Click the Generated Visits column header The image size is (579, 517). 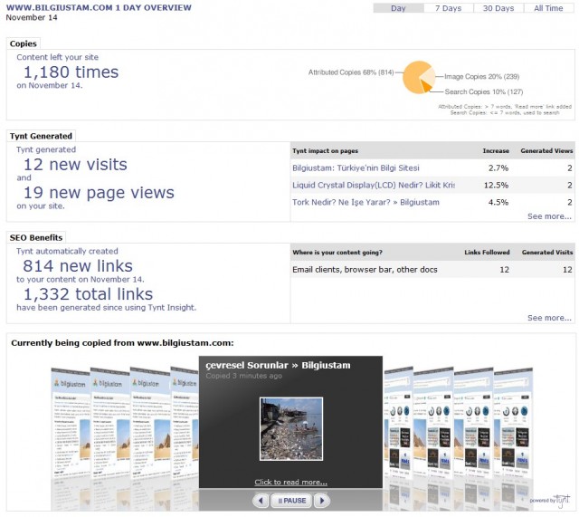point(547,253)
